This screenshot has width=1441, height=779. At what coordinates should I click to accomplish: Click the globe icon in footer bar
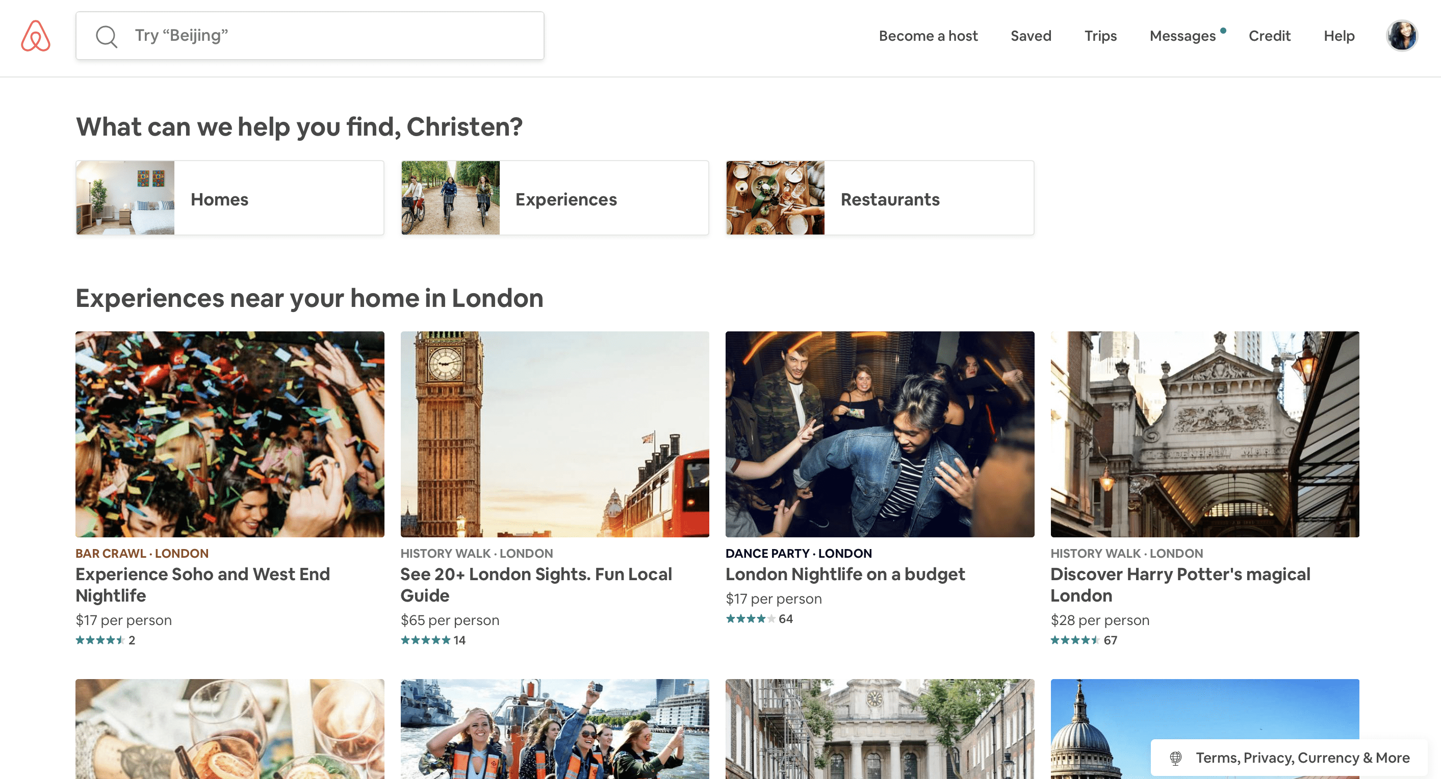(1175, 758)
